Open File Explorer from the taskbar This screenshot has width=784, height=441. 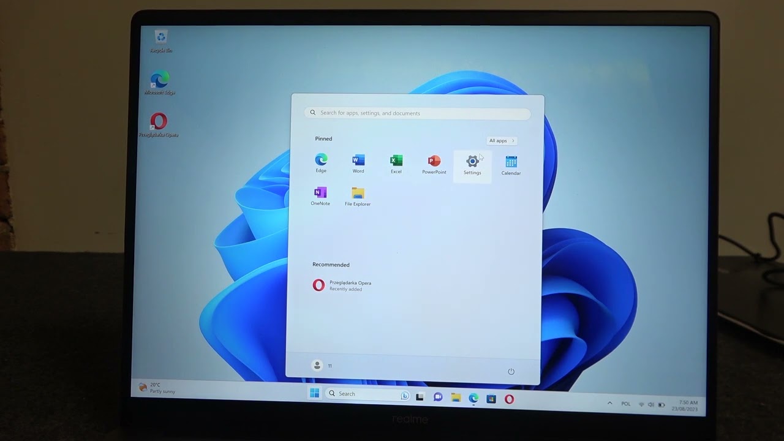coord(456,398)
